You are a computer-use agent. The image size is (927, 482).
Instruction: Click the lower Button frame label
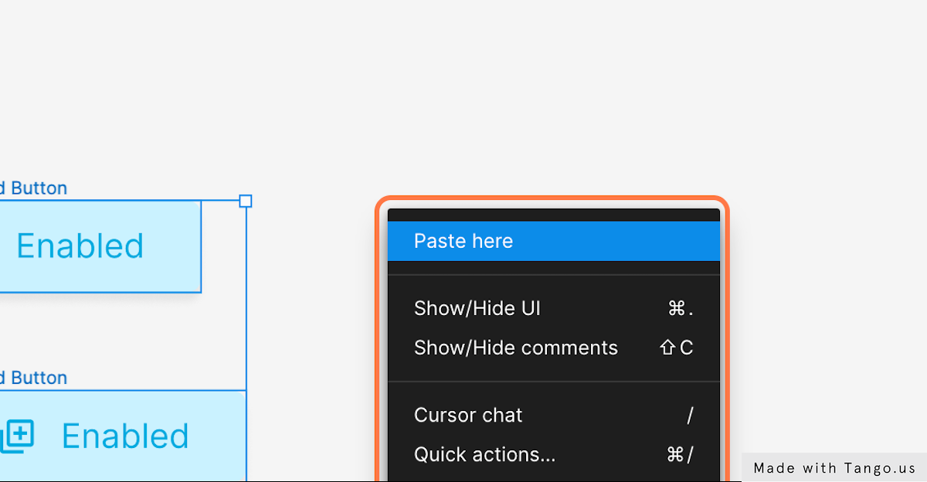coord(33,378)
